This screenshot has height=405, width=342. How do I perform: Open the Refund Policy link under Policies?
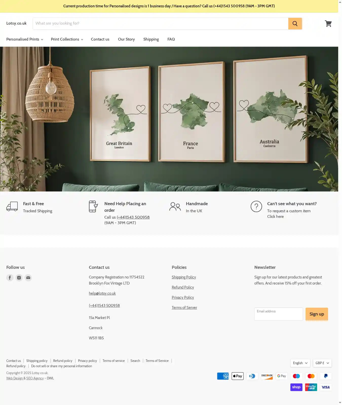183,287
